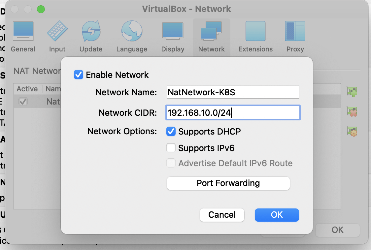The width and height of the screenshot is (371, 250).
Task: Enable the Supports IPv6 option
Action: click(x=171, y=148)
